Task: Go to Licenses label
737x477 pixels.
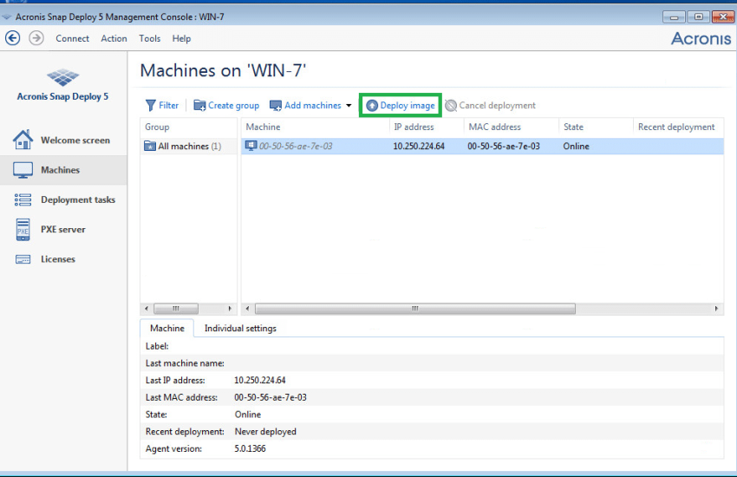Action: tap(58, 259)
